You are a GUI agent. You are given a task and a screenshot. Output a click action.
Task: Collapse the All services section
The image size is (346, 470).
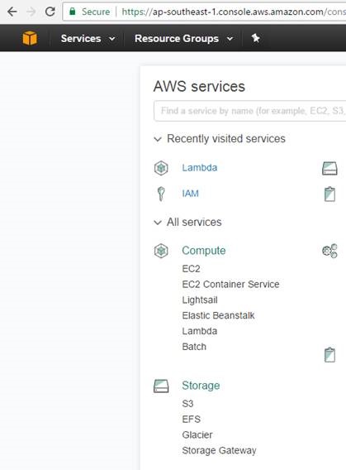pyautogui.click(x=157, y=223)
